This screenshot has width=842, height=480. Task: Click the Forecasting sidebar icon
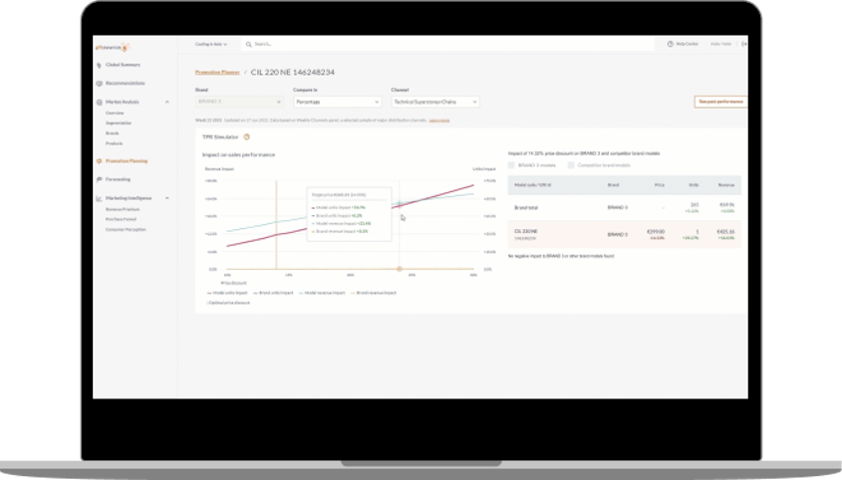[x=99, y=179]
